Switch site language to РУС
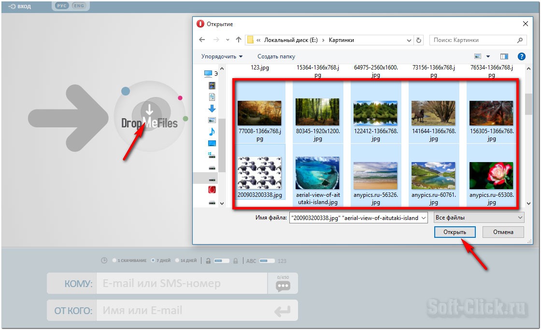 (x=61, y=6)
